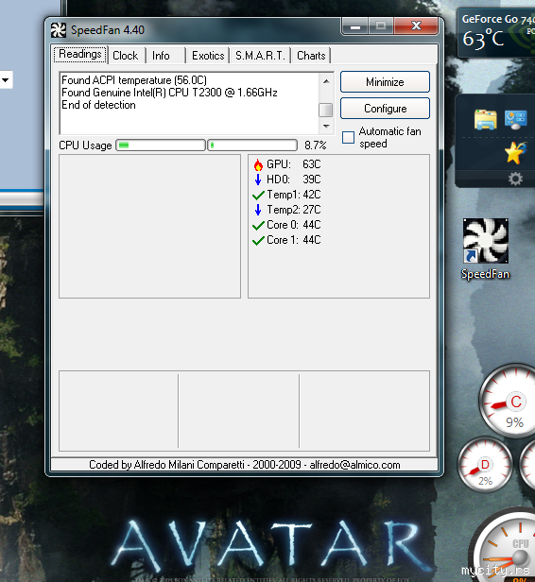Open the Configure button

point(385,109)
